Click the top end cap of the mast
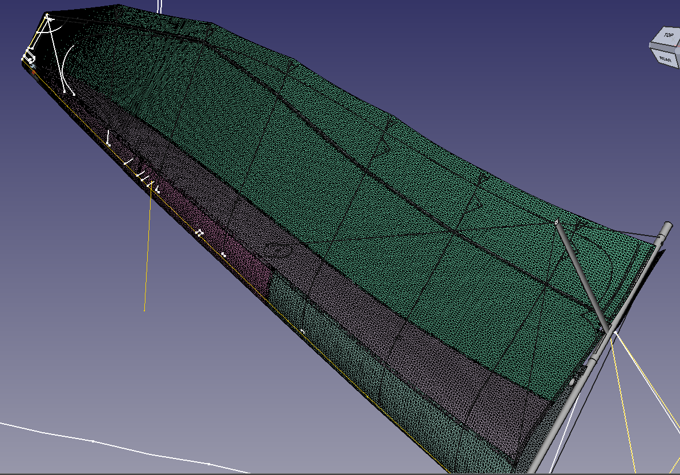This screenshot has width=680, height=475. [665, 227]
